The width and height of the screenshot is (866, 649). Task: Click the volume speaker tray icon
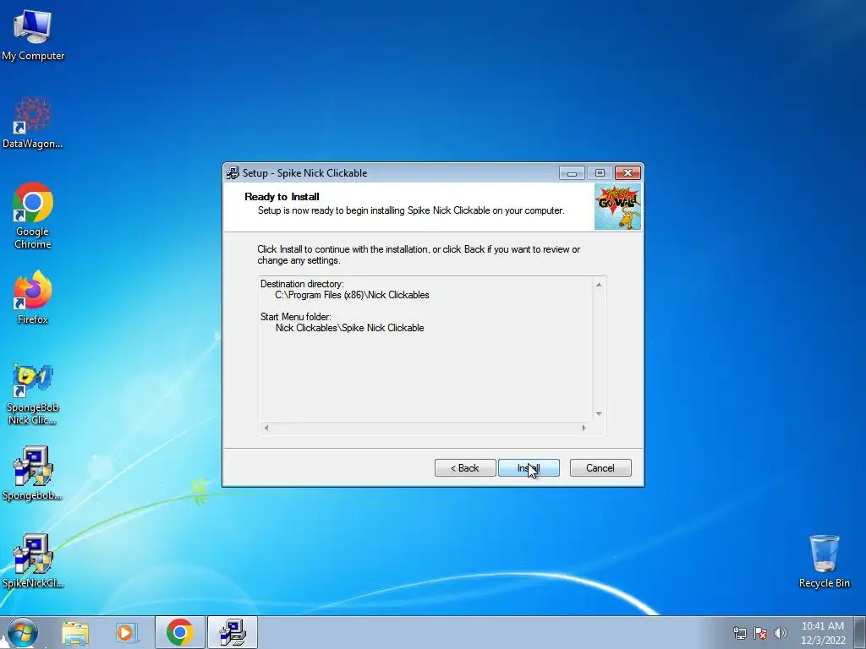(781, 633)
